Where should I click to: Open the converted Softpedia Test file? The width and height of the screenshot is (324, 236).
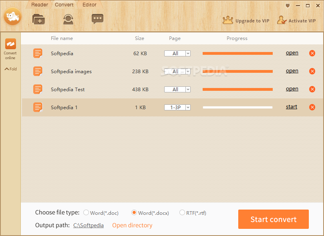(292, 89)
